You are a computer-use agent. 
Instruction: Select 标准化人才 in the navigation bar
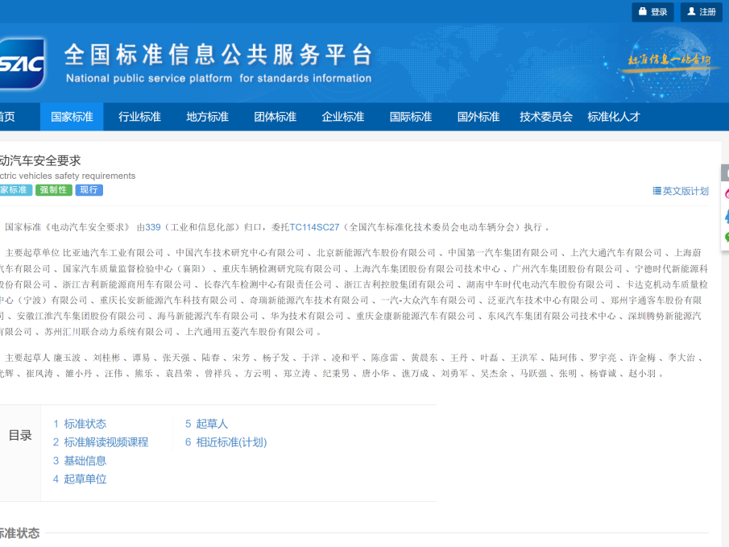(613, 117)
